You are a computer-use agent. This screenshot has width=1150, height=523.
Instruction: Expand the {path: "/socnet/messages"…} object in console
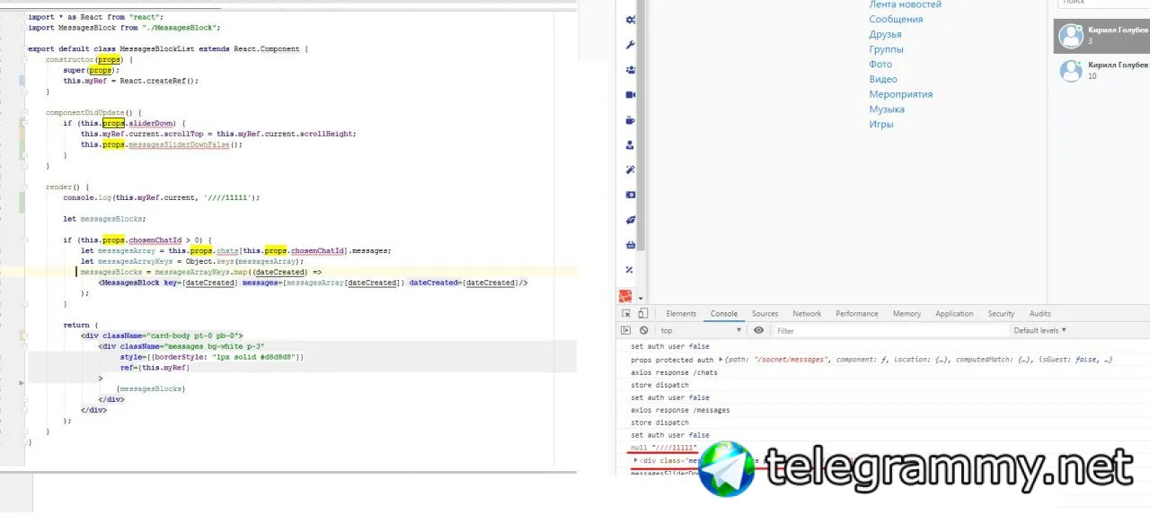click(721, 360)
